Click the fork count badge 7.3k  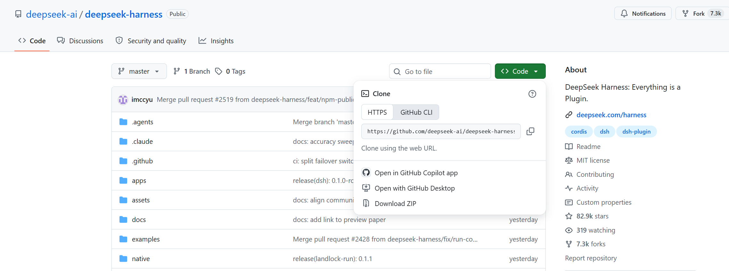click(x=716, y=13)
